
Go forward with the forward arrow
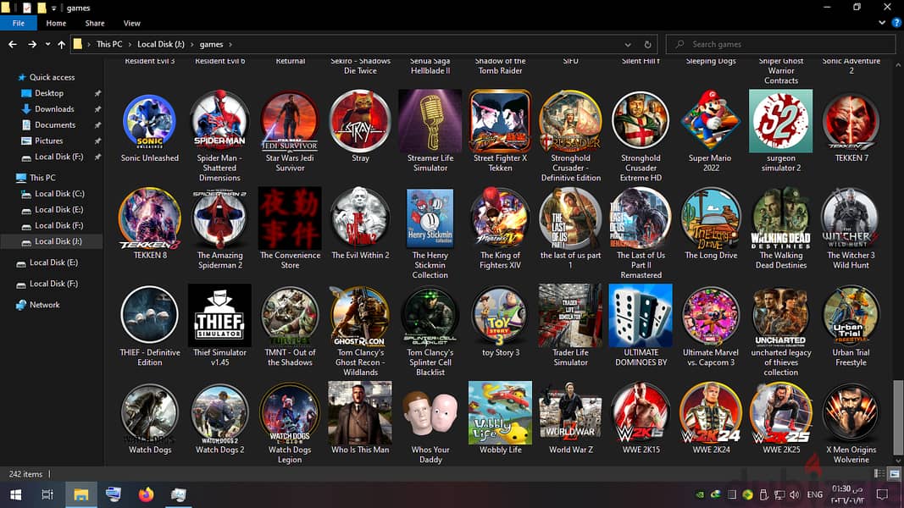[x=32, y=44]
